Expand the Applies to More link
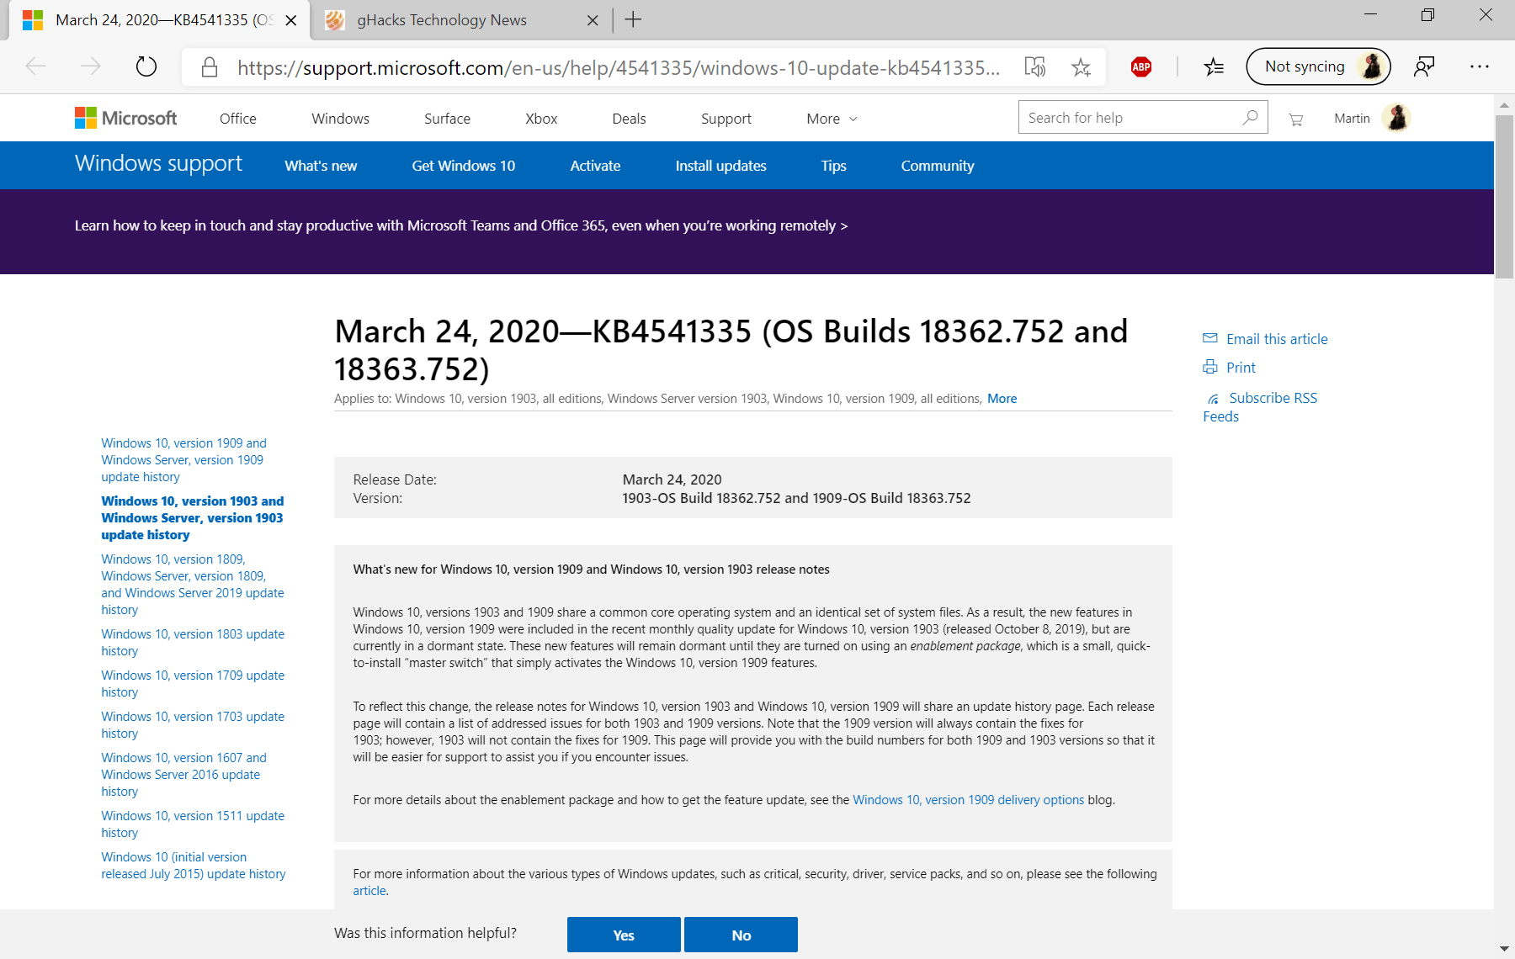Screen dimensions: 1515x959 tap(1002, 399)
